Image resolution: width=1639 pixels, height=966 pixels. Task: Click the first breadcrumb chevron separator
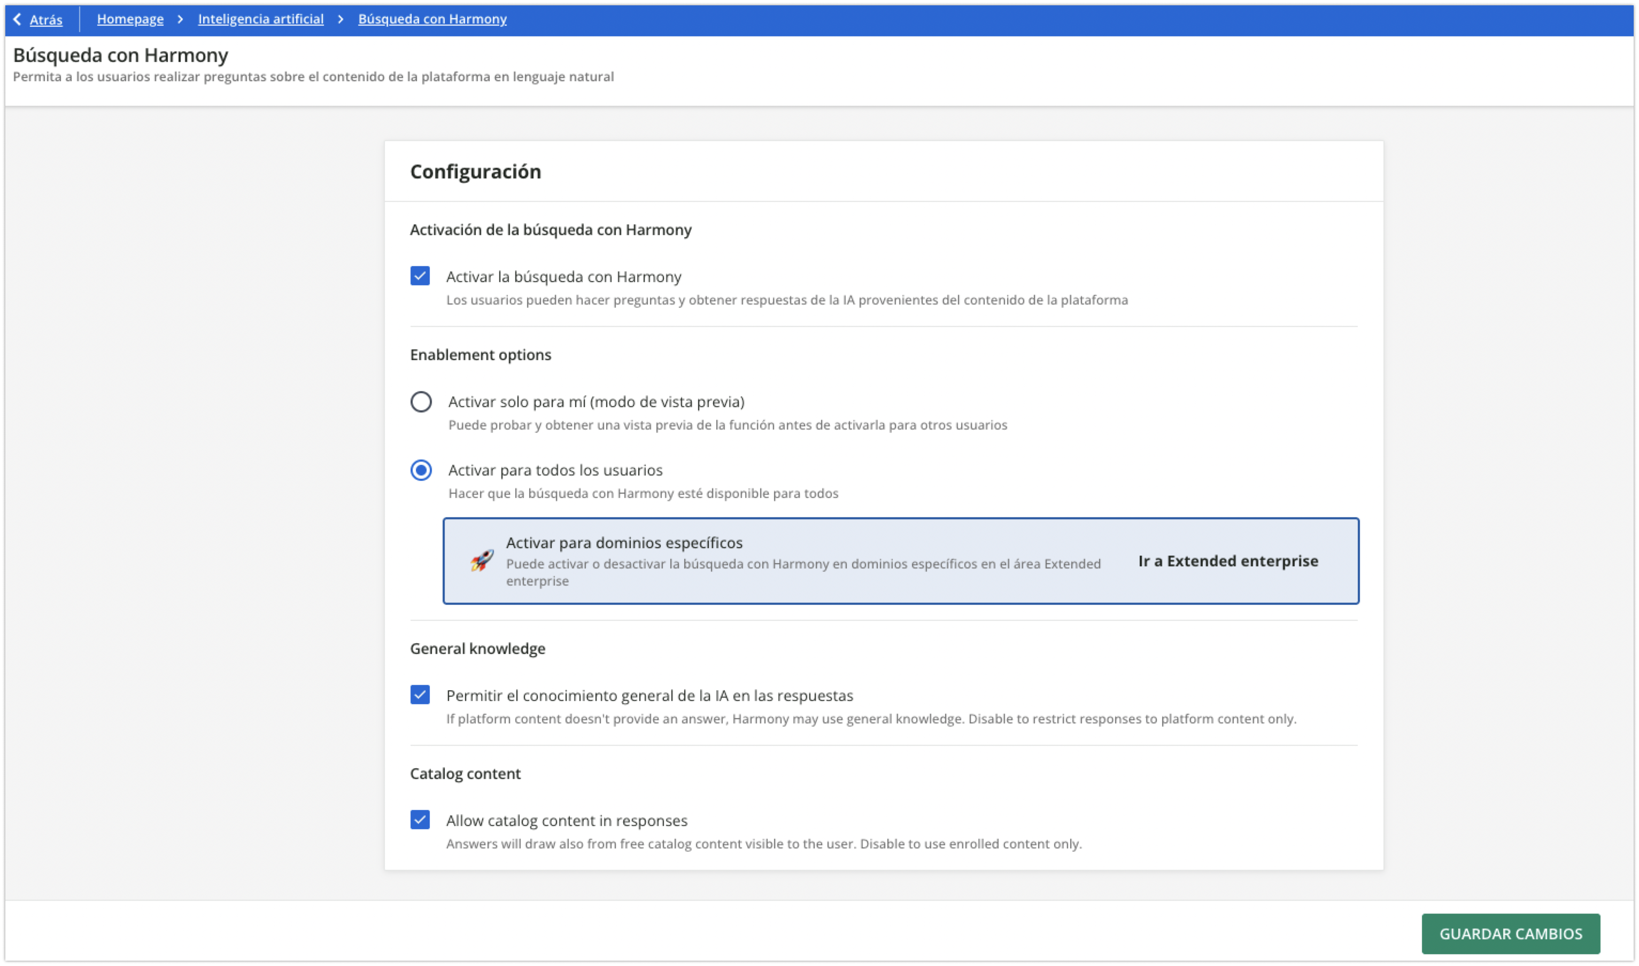tap(181, 19)
